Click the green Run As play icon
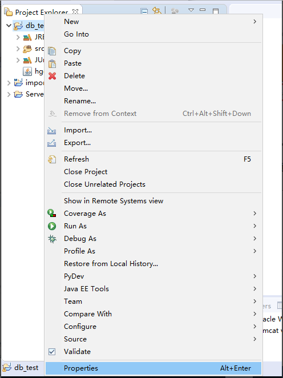 52,226
